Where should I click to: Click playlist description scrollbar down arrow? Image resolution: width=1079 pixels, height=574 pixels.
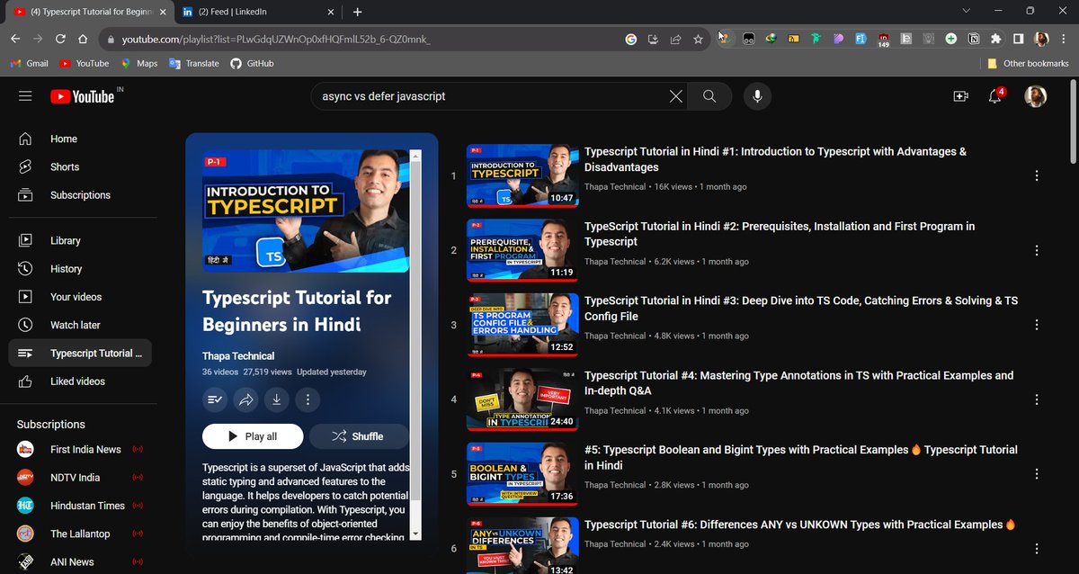point(415,534)
